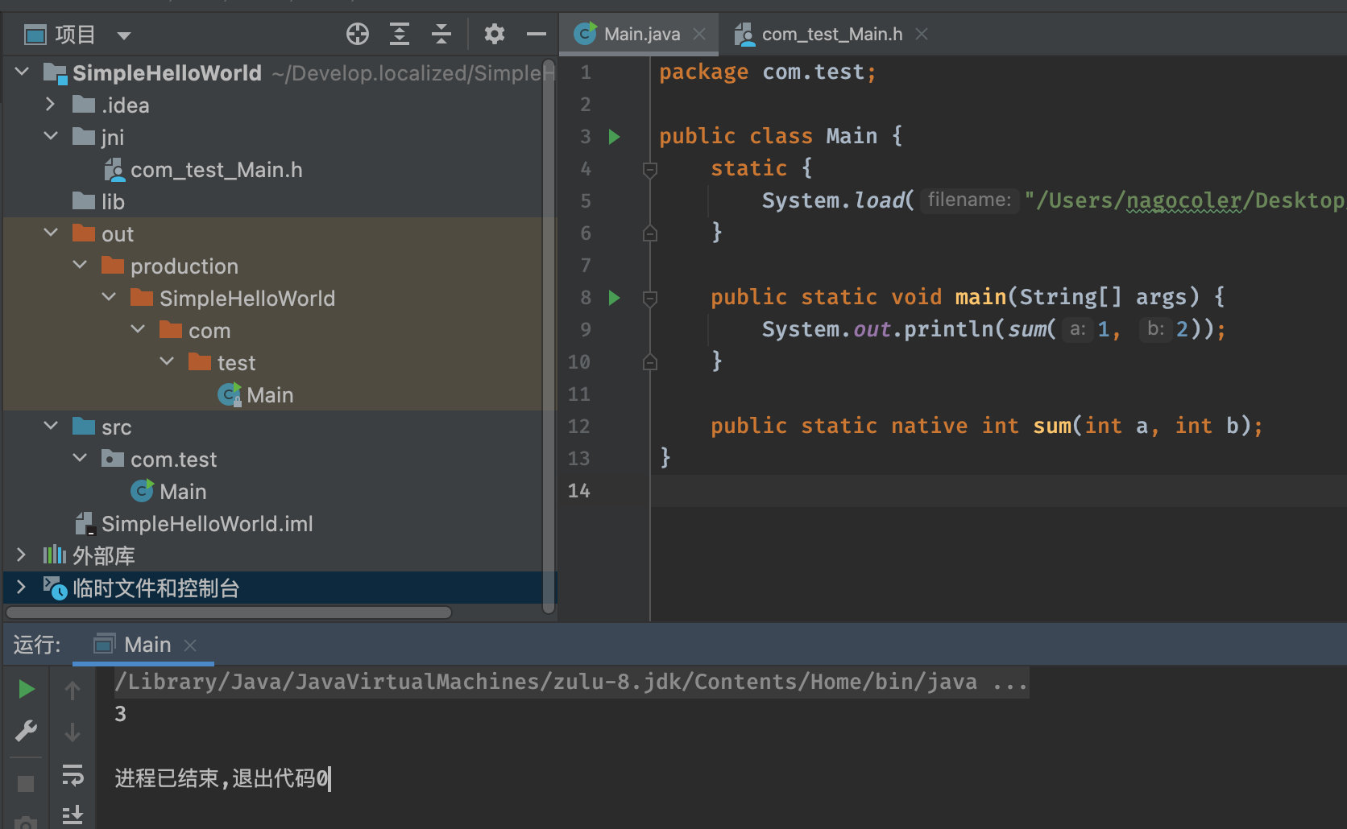
Task: Rerun Main with the green play button
Action: click(26, 689)
